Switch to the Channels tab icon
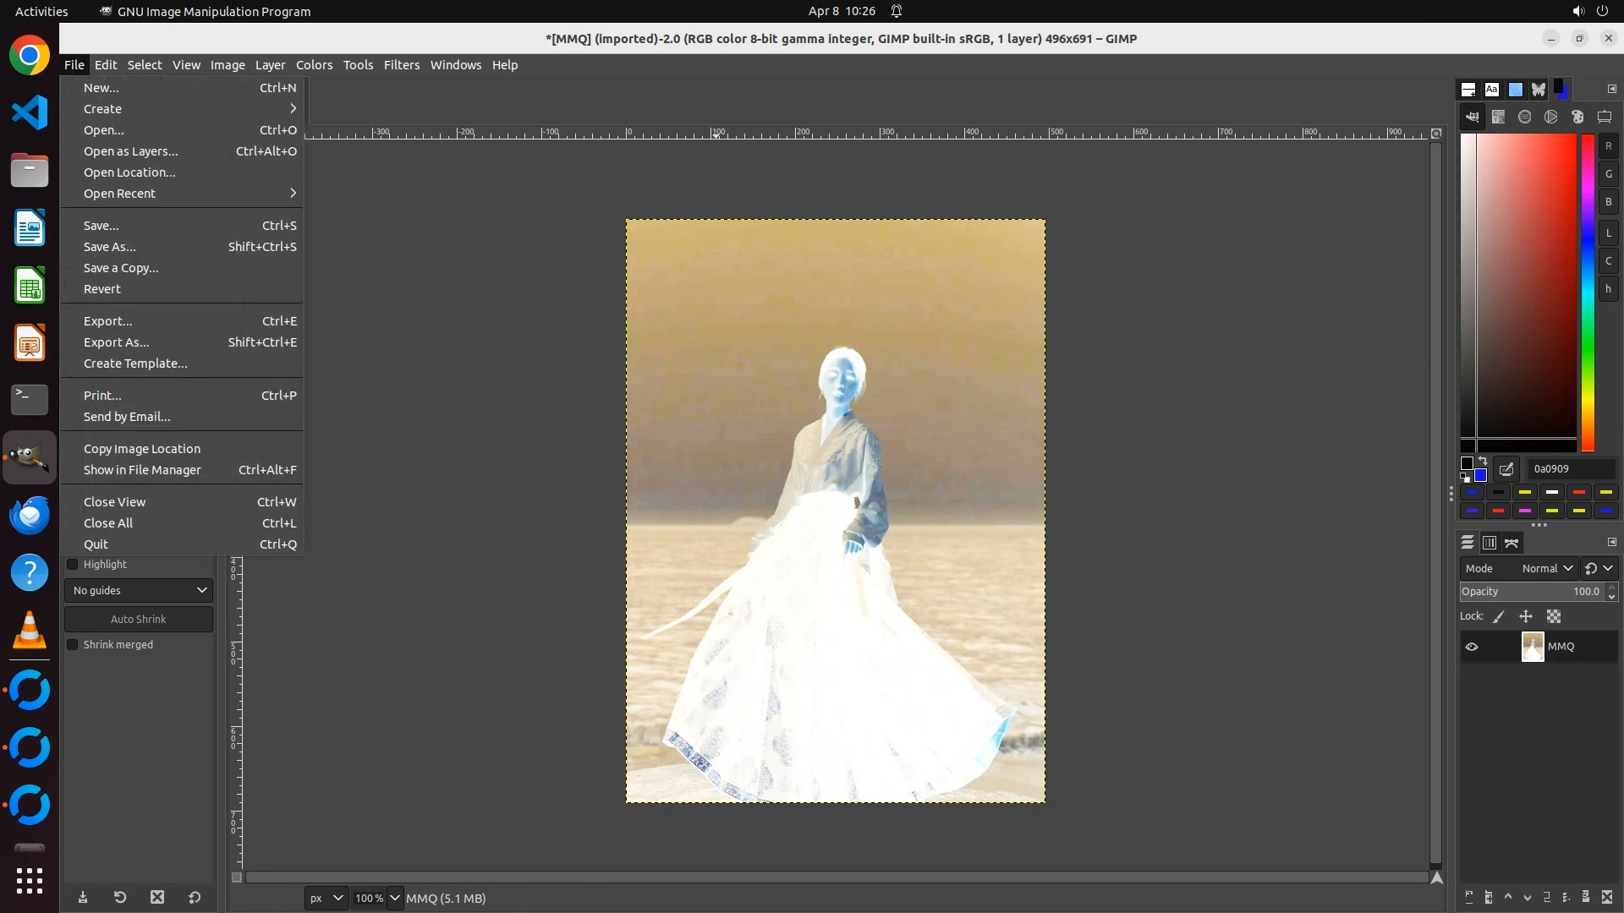1624x913 pixels. pos(1490,543)
